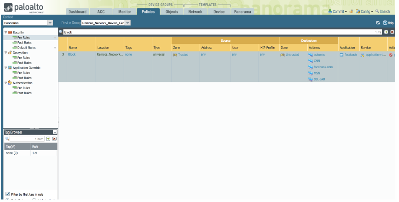Viewport: 399px width, 202px height.
Task: Click the padlock icon beside Commit
Action: [x=351, y=11]
